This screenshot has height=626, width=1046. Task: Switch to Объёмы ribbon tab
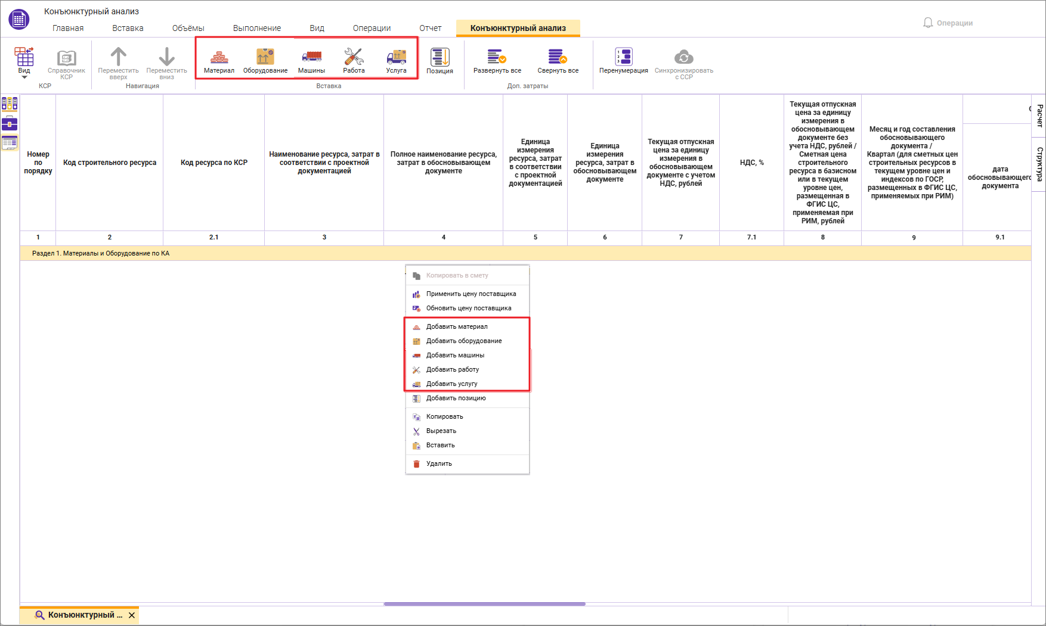click(x=188, y=28)
